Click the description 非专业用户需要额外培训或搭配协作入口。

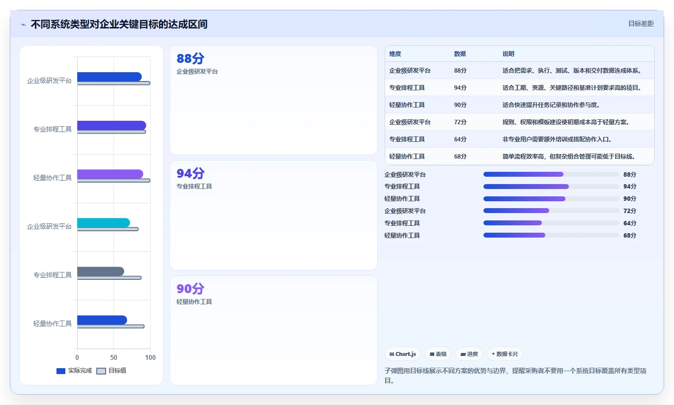557,139
